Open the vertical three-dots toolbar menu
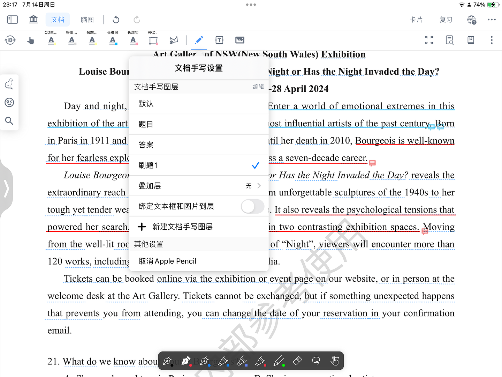502x377 pixels. (492, 40)
